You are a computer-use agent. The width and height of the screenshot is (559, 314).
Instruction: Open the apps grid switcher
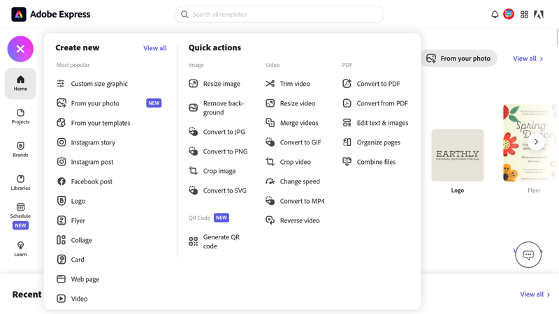point(524,14)
